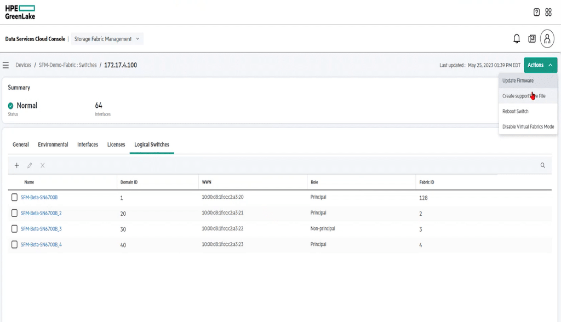Open SFM-Beta-SN6700B switch link
Viewport: 561px width, 322px height.
coord(39,198)
